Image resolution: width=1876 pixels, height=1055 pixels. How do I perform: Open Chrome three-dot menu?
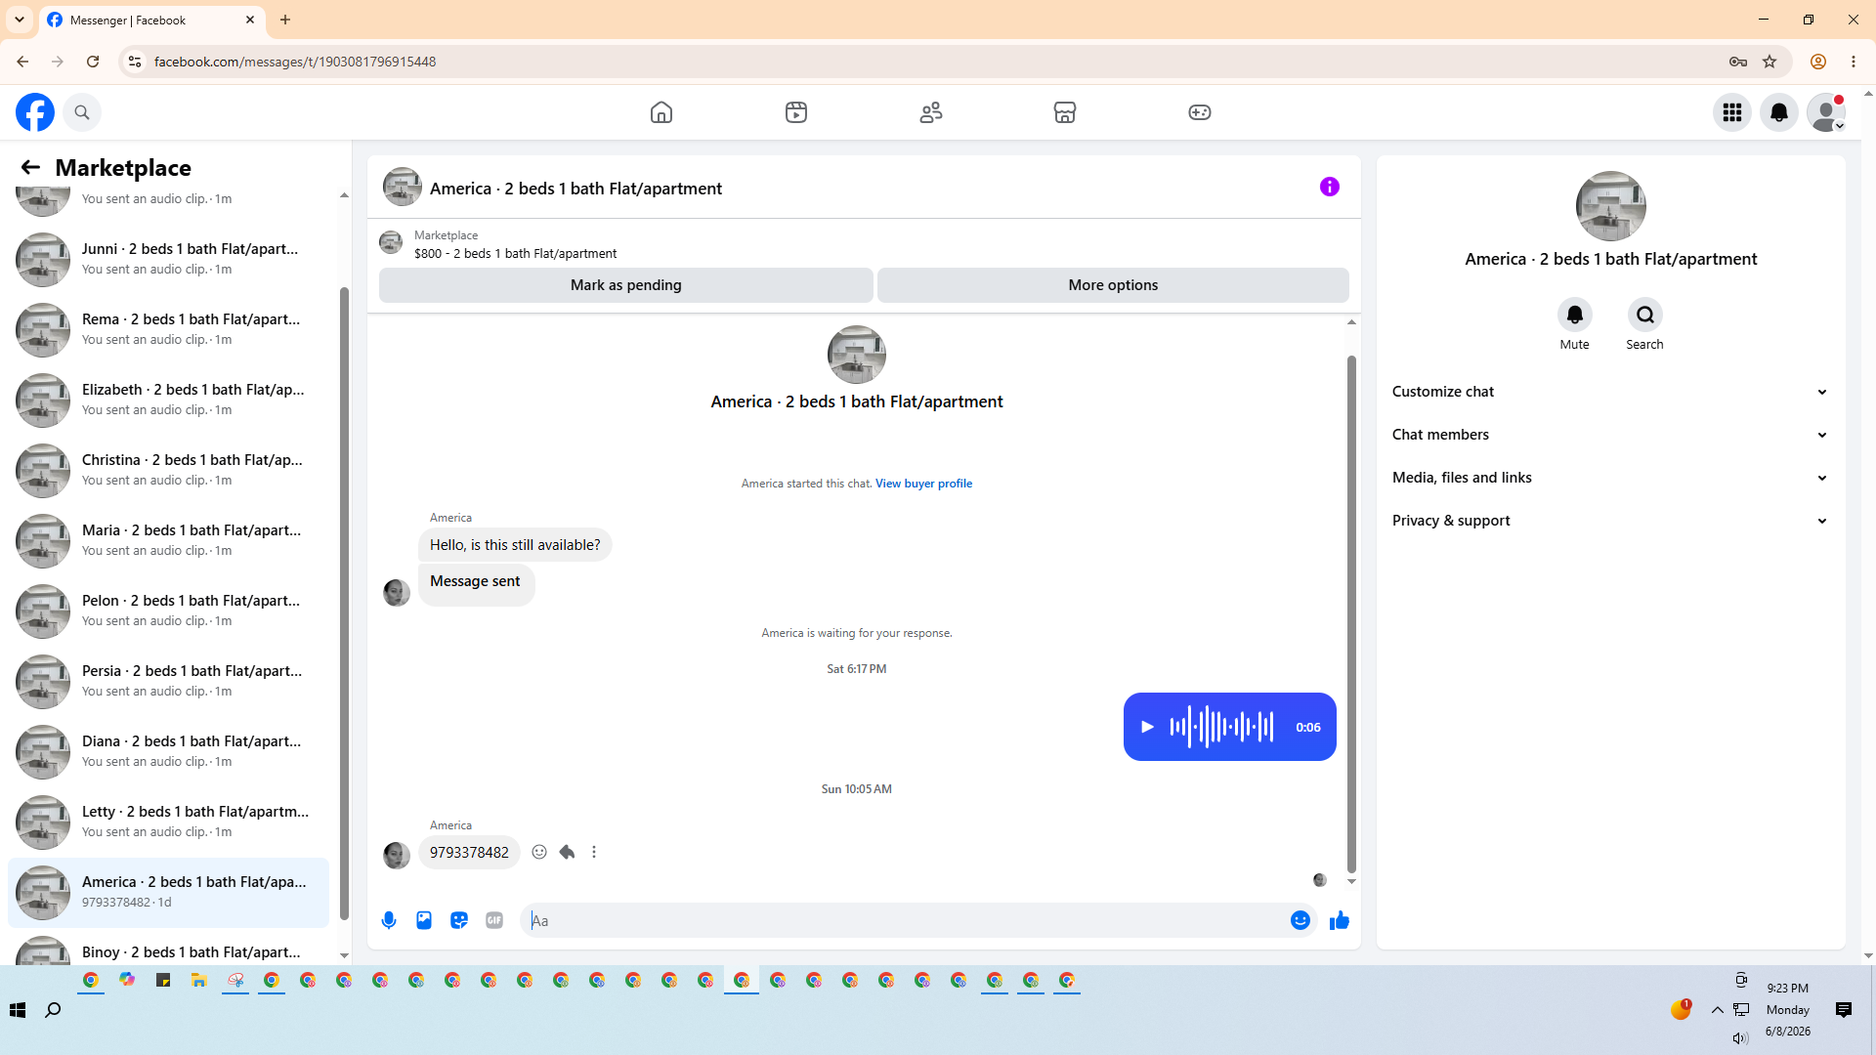click(x=1854, y=62)
